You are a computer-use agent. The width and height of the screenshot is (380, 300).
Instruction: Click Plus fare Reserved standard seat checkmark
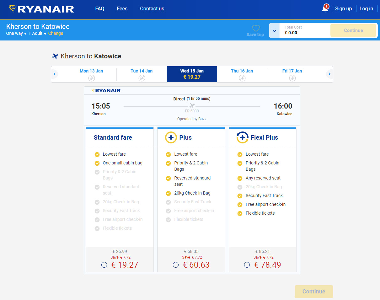[168, 178]
